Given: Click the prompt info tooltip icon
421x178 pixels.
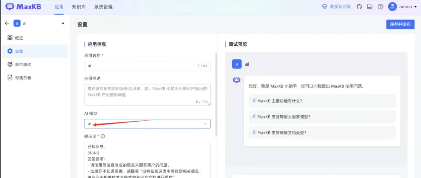Looking at the screenshot, I should (103, 136).
